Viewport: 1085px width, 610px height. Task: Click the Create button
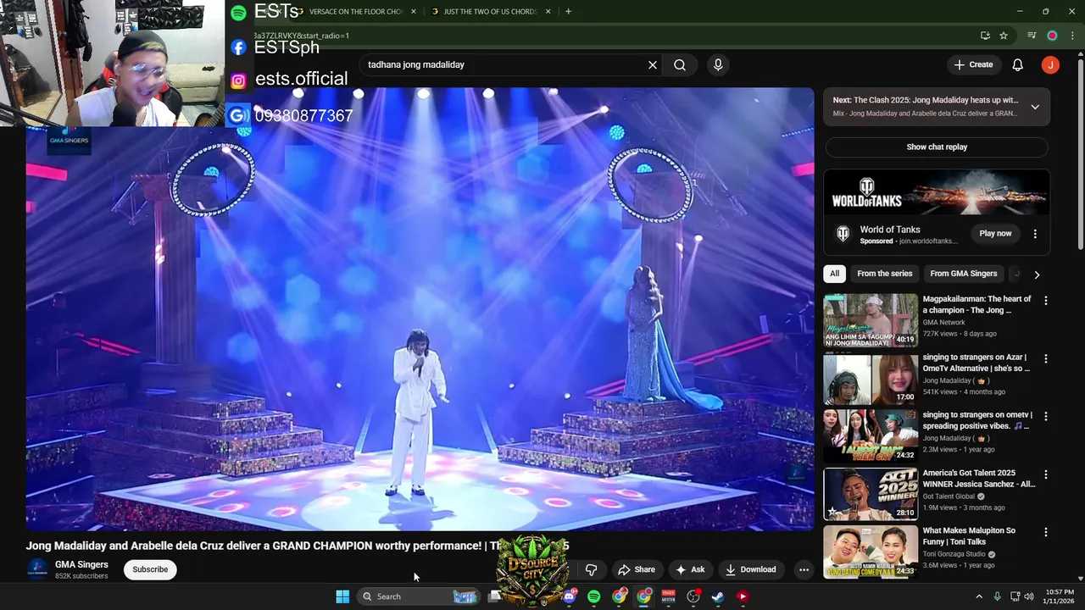(x=973, y=64)
